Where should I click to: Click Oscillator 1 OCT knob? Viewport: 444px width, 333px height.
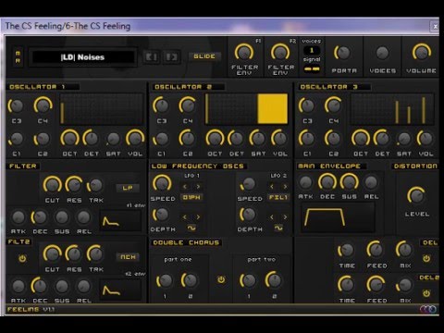coord(69,139)
